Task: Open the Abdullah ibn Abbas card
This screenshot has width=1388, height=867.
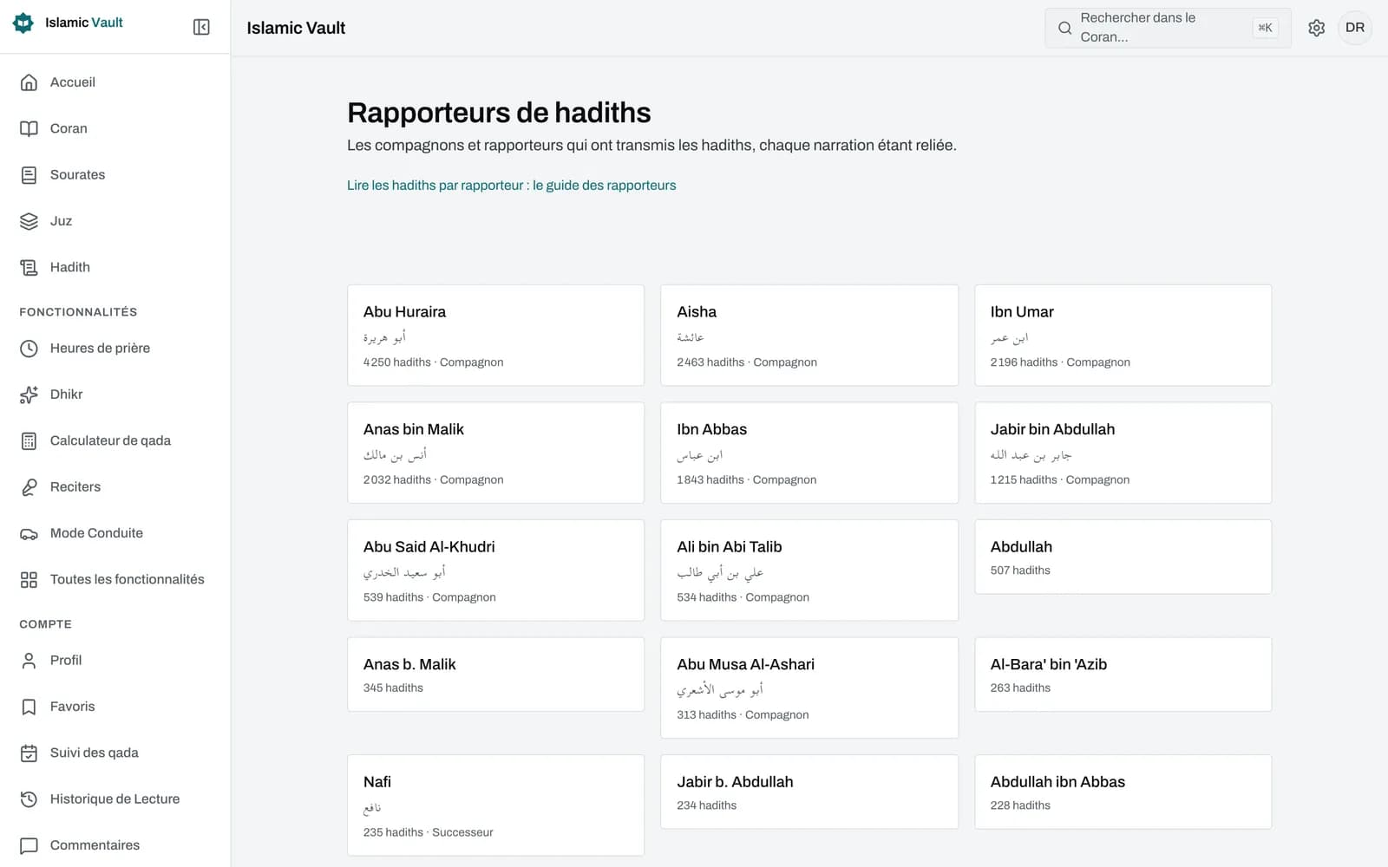Action: pos(1123,792)
